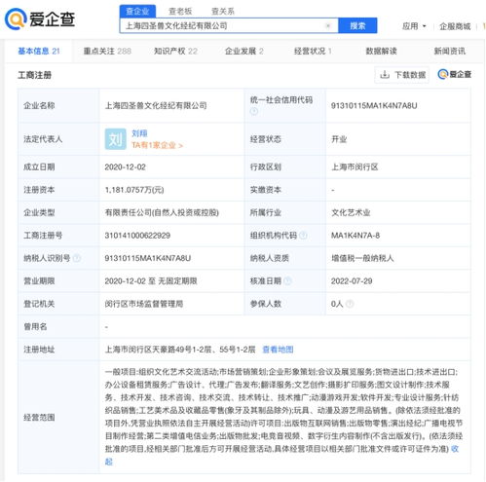The height and width of the screenshot is (482, 486).
Task: Switch to the 查老板 search tab
Action: pyautogui.click(x=180, y=12)
